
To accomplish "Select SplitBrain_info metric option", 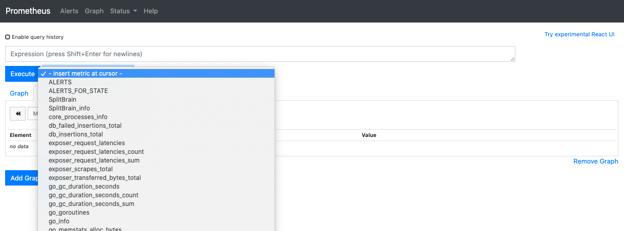I will click(156, 108).
